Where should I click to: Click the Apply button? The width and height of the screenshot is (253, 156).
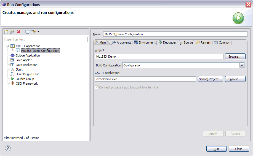213,134
